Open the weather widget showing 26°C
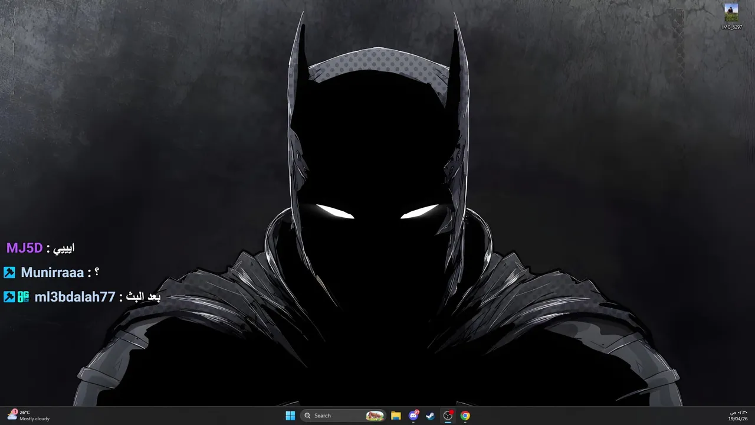This screenshot has width=755, height=425. pyautogui.click(x=28, y=416)
